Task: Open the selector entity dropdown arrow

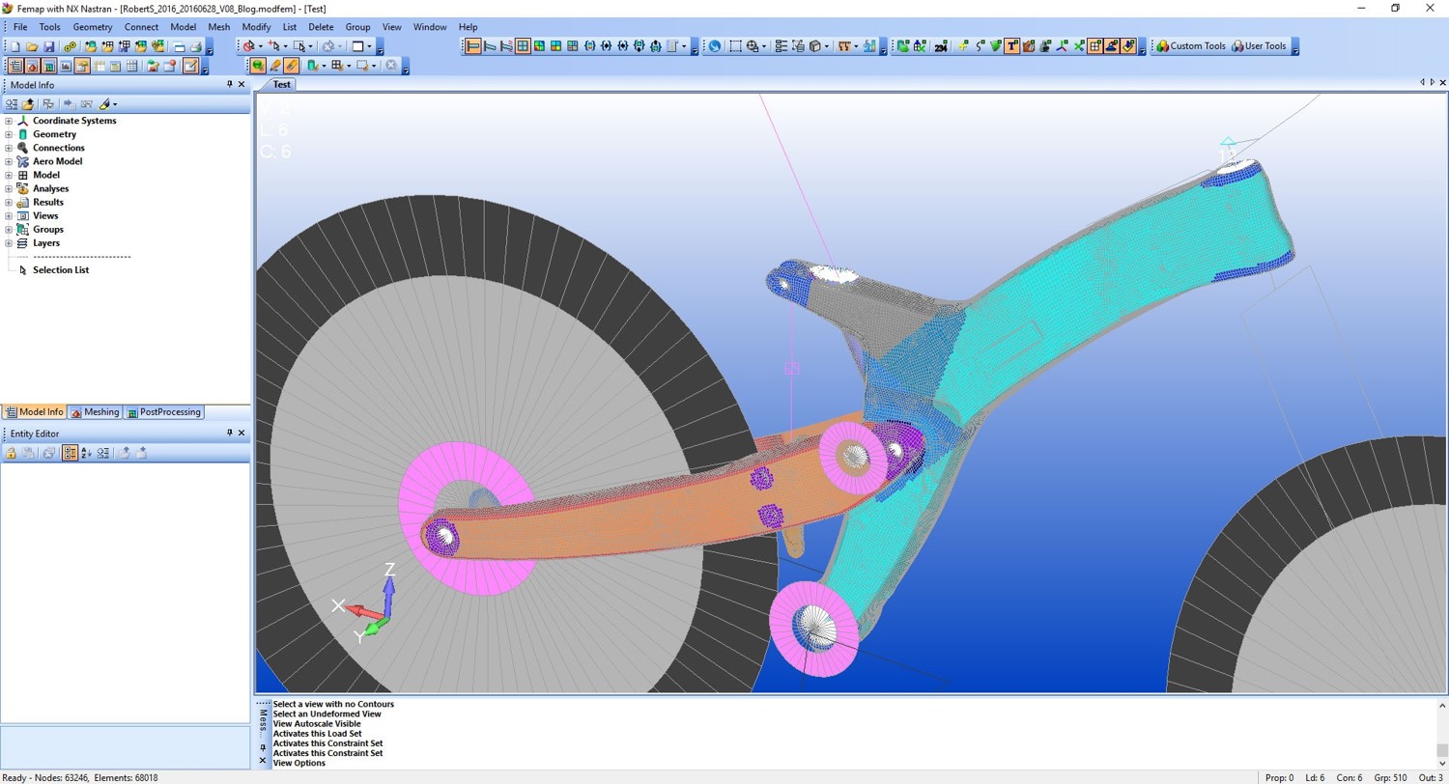Action: coord(260,45)
